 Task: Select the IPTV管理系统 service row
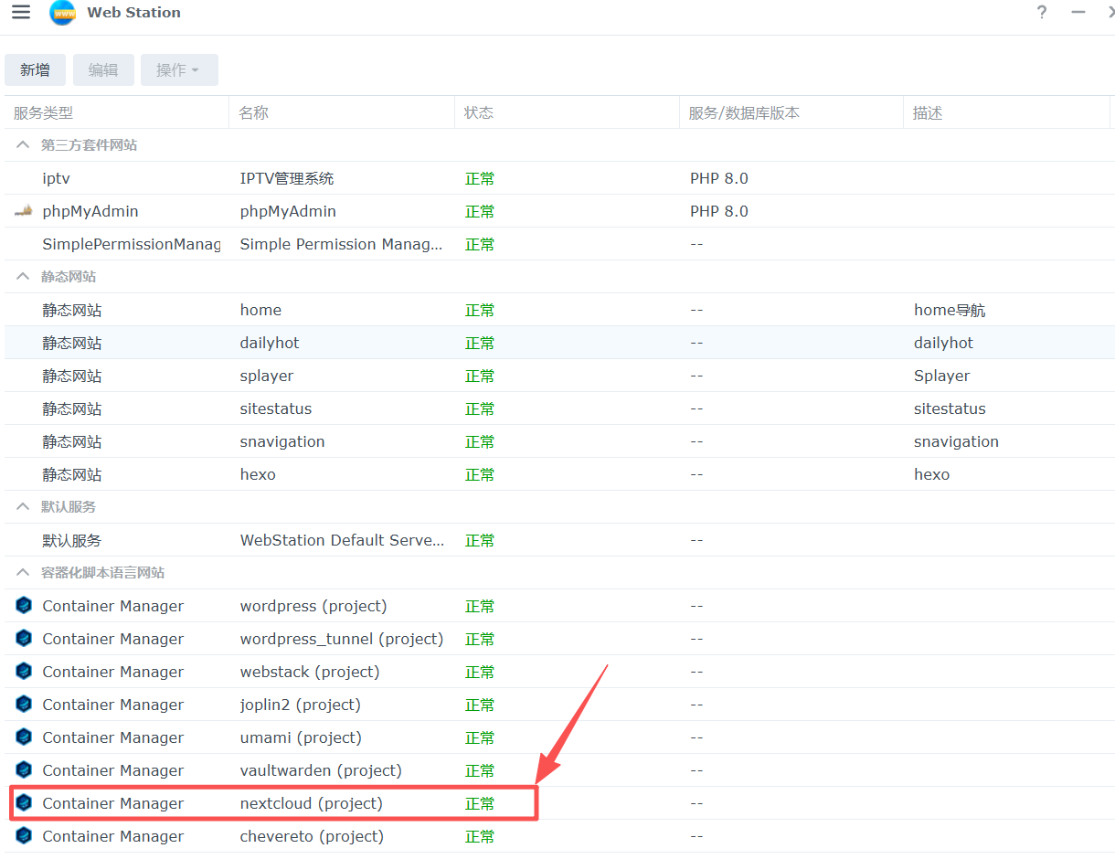click(x=287, y=178)
